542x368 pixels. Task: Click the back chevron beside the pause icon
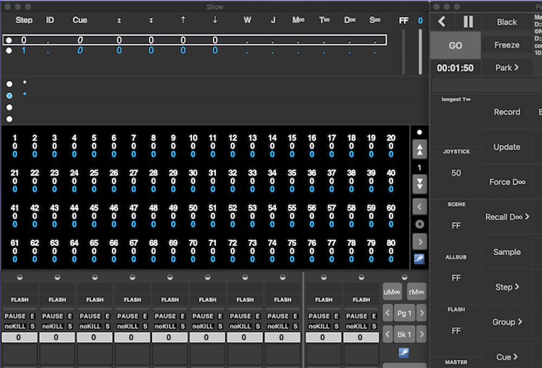click(x=441, y=22)
